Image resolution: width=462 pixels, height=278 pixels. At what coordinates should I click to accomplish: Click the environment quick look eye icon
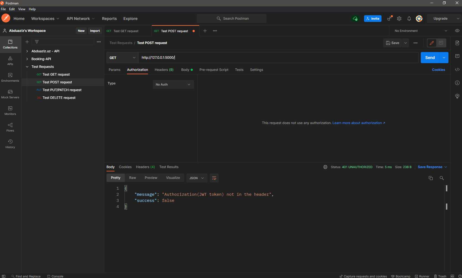tap(457, 31)
